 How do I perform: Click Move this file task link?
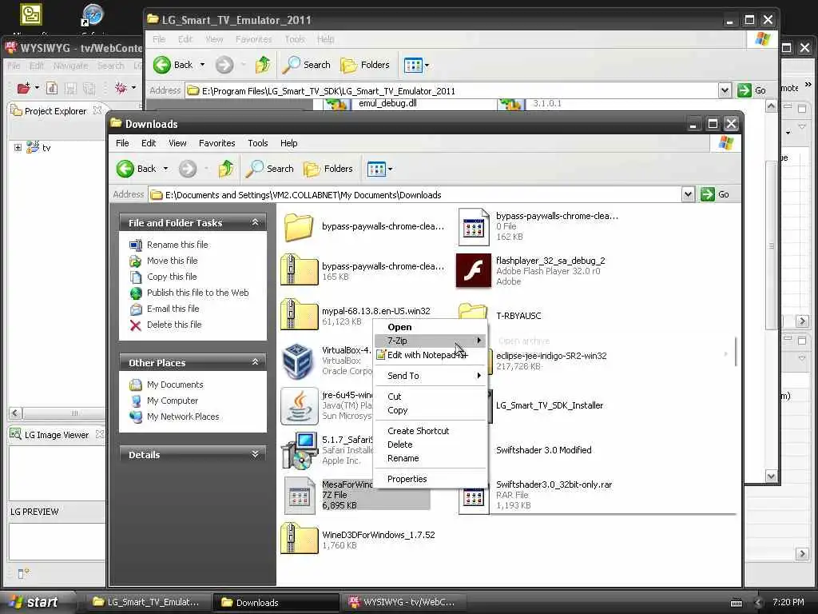point(173,261)
